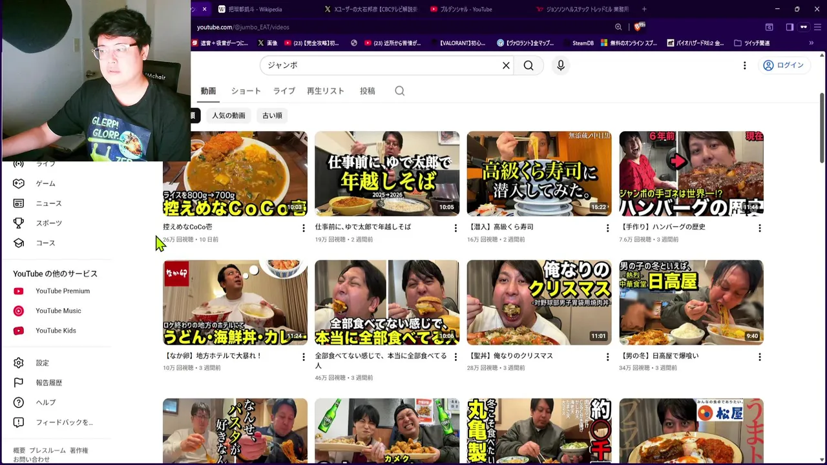Open more options for 控えめなCoCo壱 video
The image size is (827, 465).
(x=303, y=228)
